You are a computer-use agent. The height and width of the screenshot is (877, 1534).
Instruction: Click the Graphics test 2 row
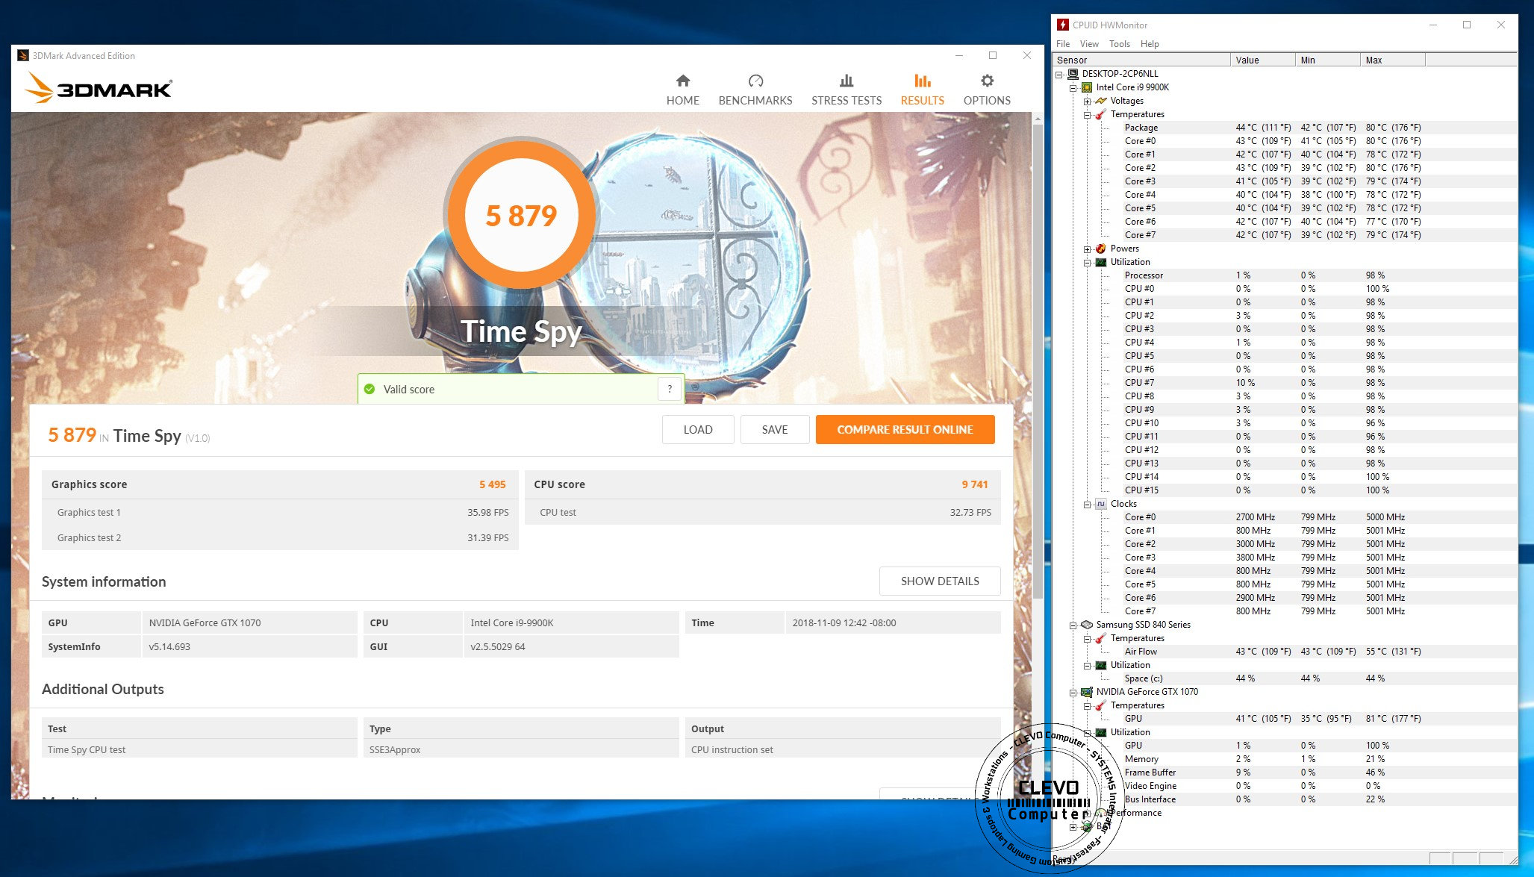280,537
